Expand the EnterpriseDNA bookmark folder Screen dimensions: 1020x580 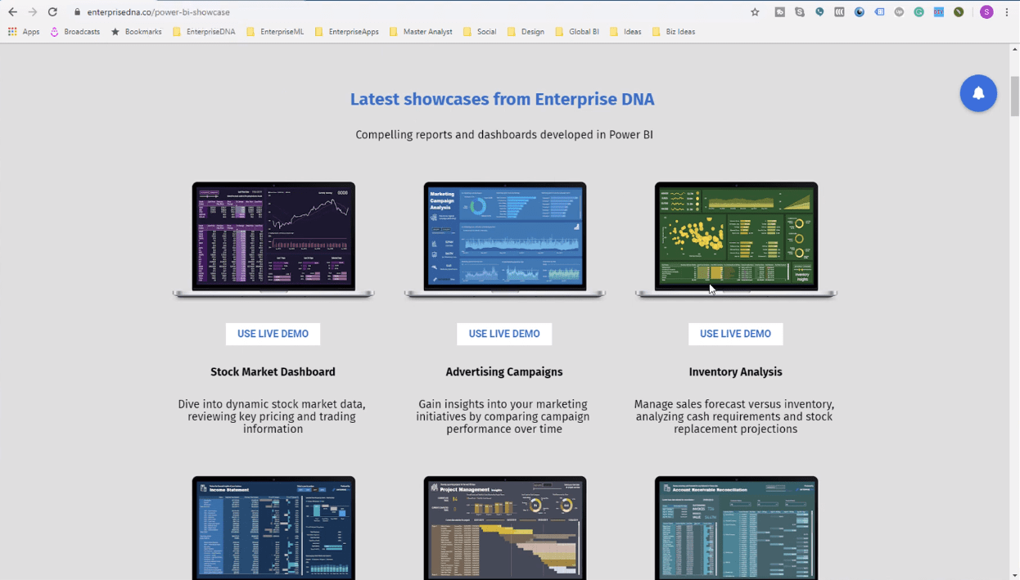[204, 32]
